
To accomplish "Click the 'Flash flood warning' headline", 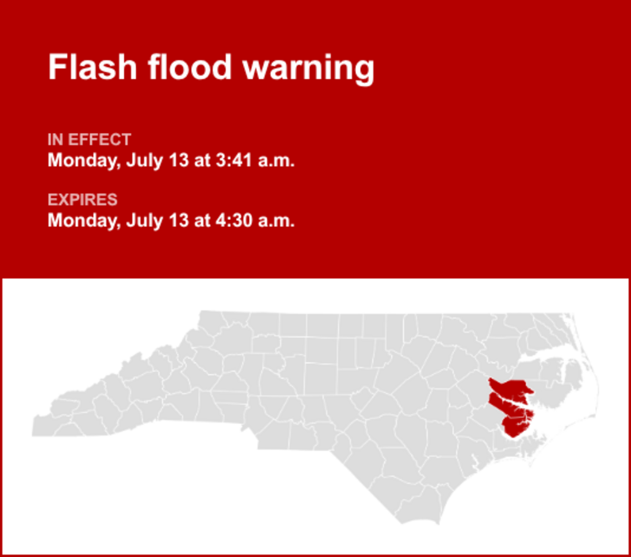I will (x=211, y=68).
